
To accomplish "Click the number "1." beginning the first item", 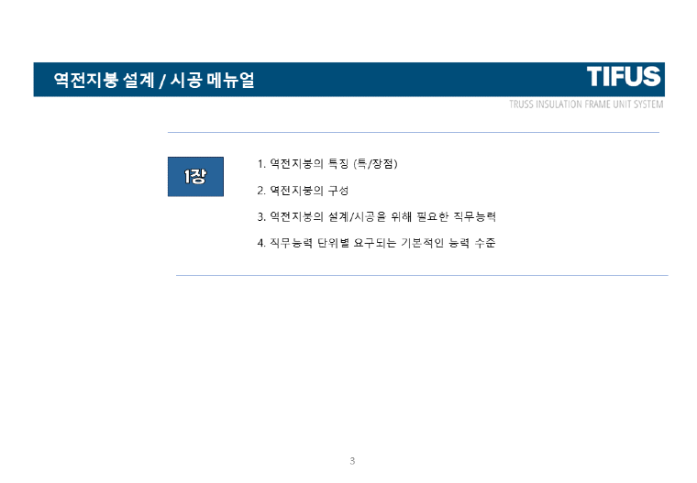I will click(262, 164).
